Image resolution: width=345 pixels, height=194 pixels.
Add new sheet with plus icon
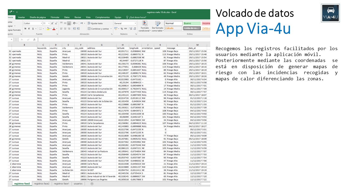92,183
